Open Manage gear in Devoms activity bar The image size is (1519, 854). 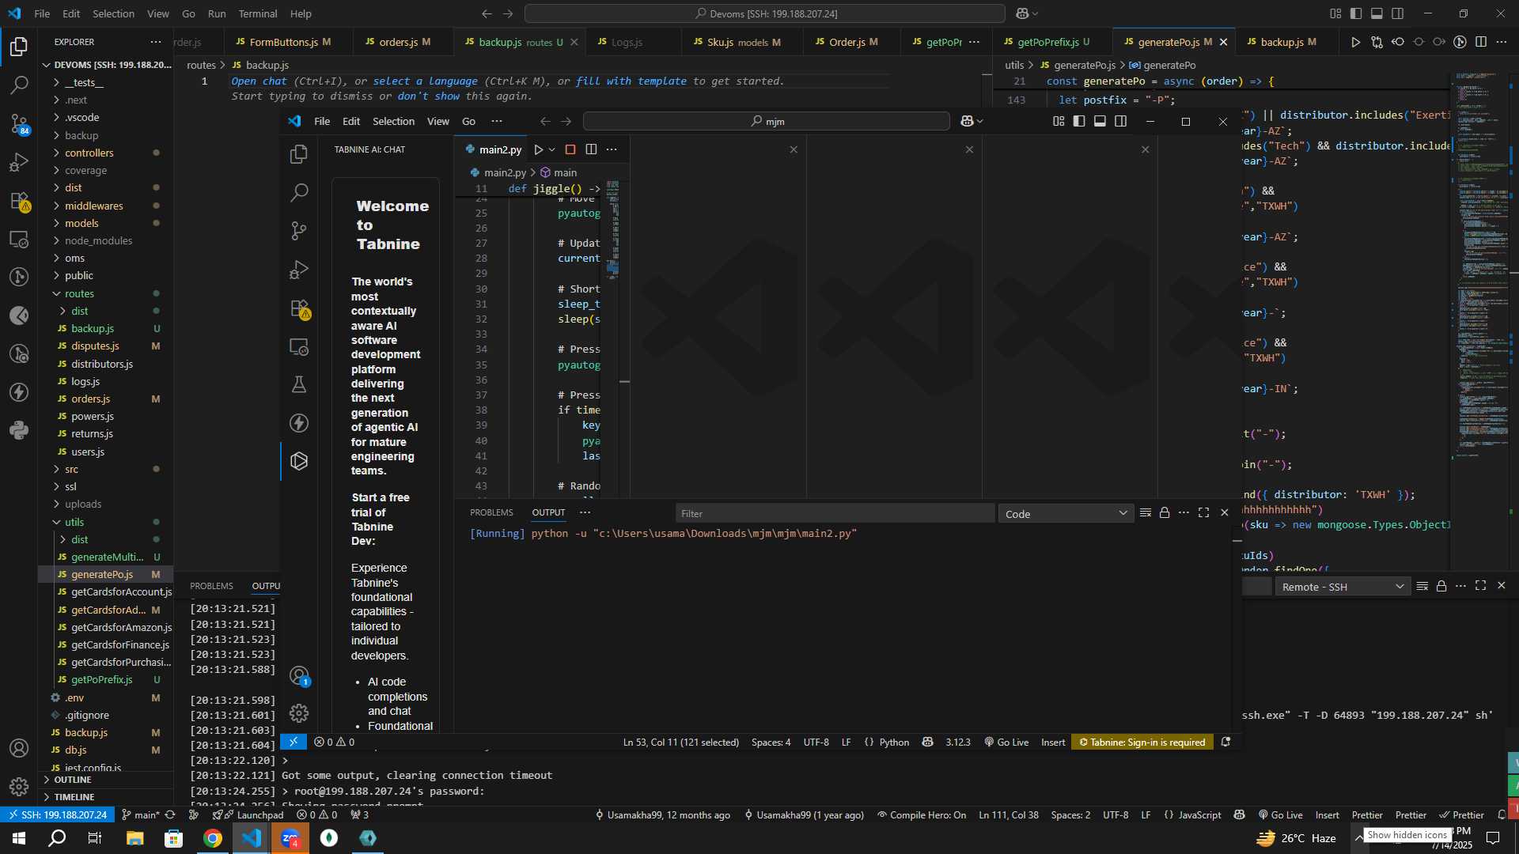19,786
